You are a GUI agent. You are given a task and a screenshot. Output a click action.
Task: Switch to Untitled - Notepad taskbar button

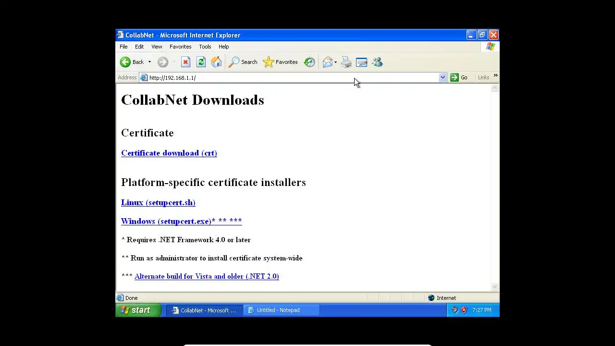pos(282,310)
